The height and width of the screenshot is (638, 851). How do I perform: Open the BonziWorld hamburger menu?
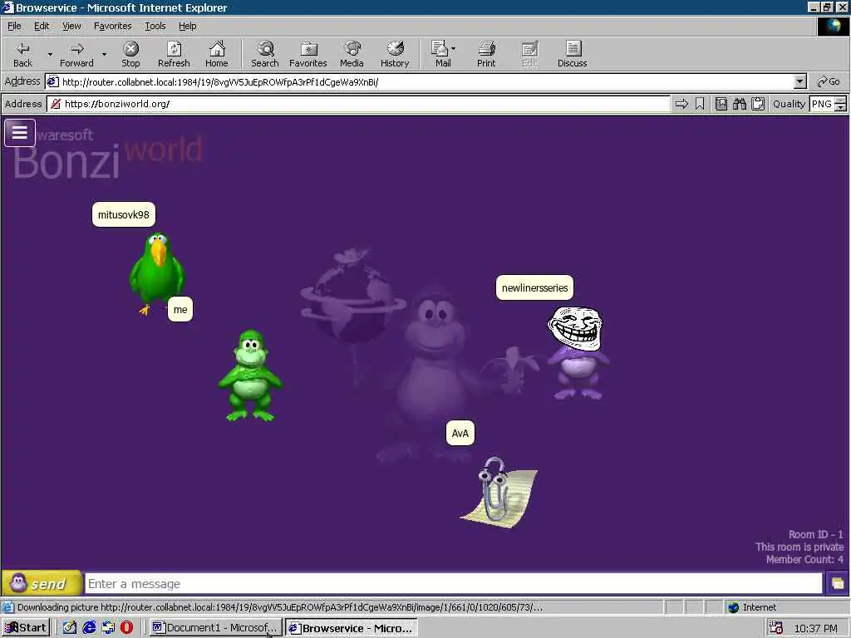pos(20,132)
